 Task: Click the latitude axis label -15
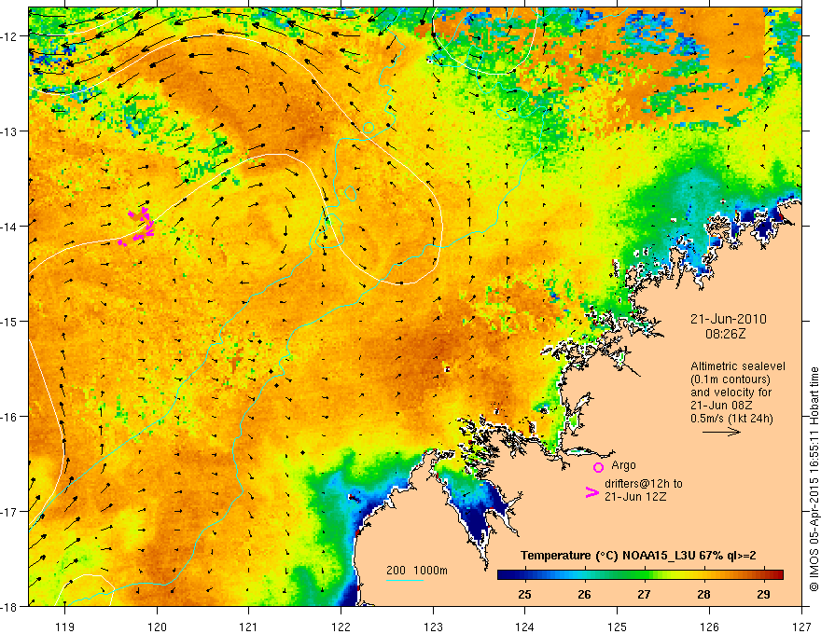[x=9, y=321]
